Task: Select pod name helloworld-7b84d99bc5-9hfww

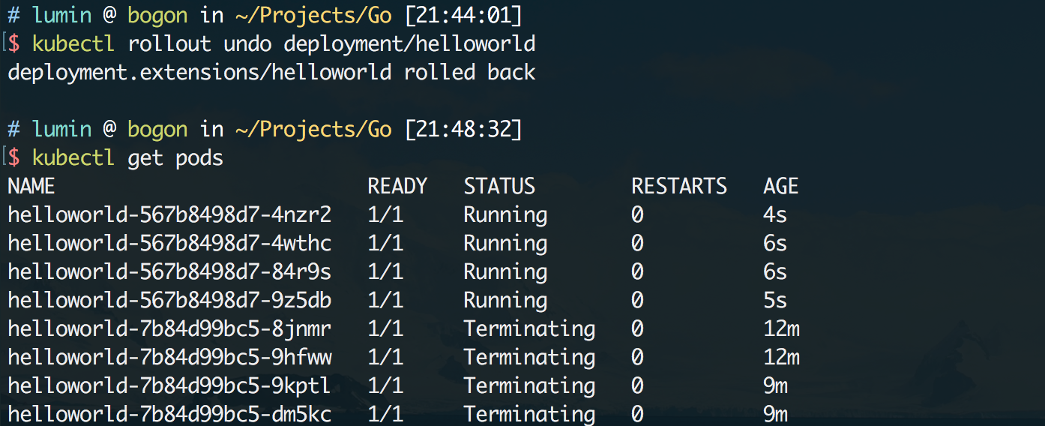Action: tap(169, 357)
